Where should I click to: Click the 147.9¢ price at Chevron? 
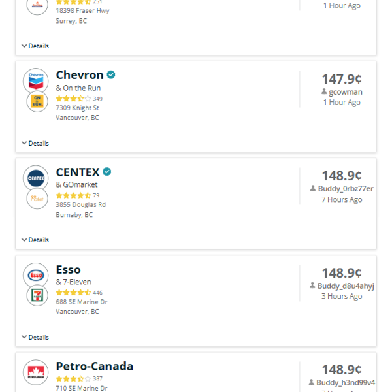(342, 79)
